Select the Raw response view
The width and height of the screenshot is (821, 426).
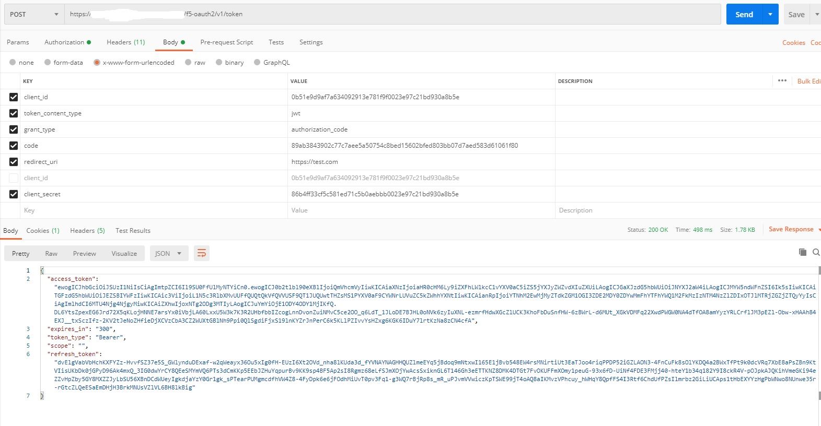point(51,253)
